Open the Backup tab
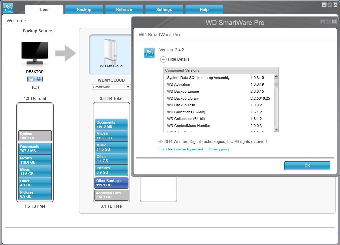 point(84,10)
